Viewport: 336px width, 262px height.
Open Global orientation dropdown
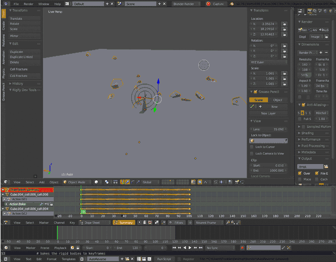(x=150, y=182)
